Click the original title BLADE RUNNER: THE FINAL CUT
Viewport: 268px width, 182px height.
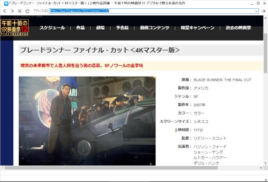click(222, 80)
